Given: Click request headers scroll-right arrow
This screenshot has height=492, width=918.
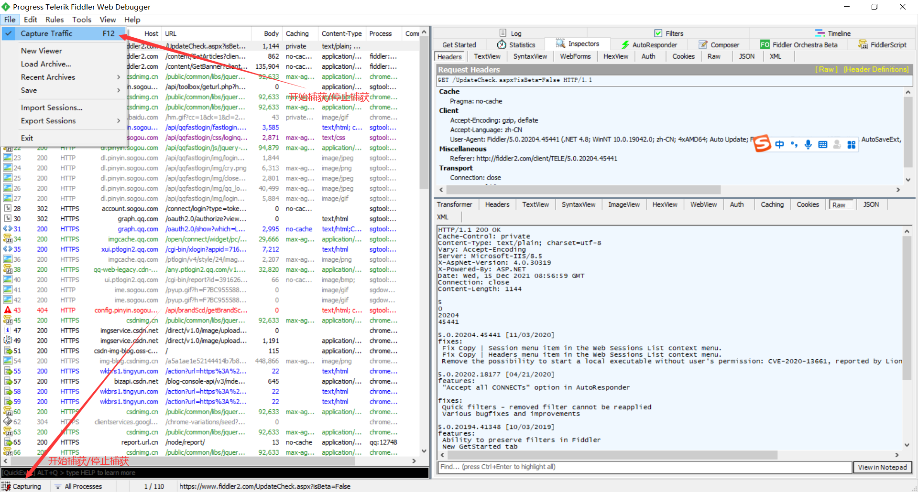Looking at the screenshot, I should 898,190.
